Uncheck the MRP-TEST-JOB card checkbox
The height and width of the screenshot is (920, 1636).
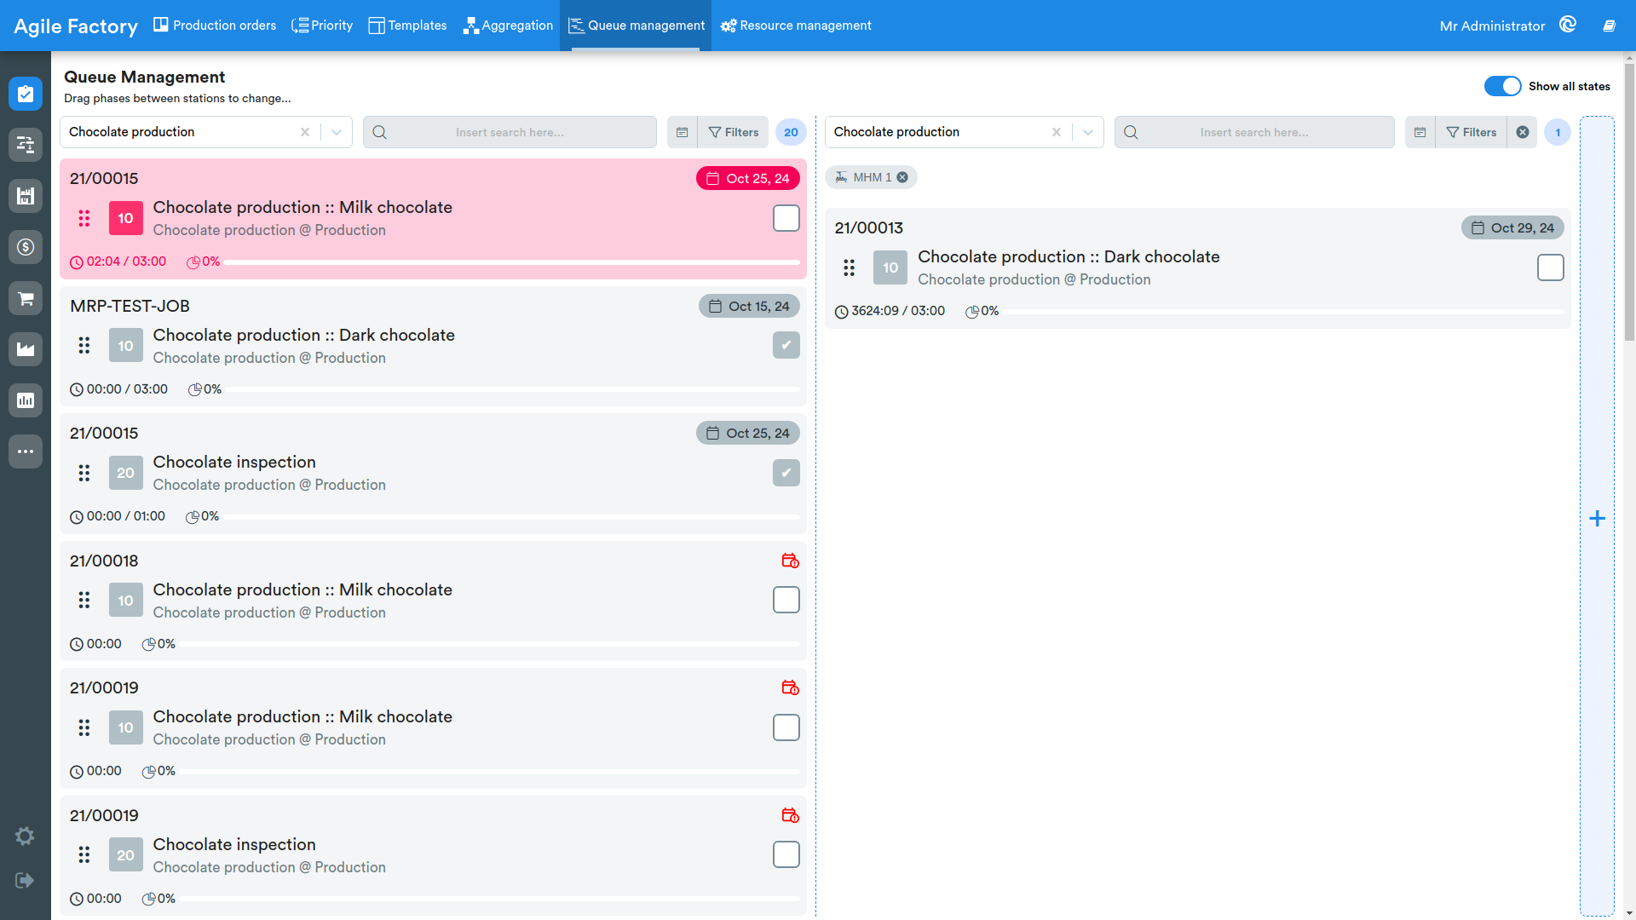(x=786, y=345)
